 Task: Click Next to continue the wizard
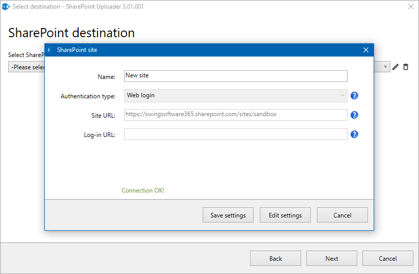[x=332, y=258]
